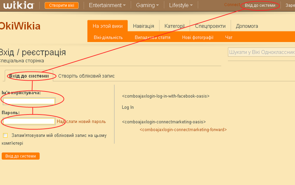Go to Вікі-діяльність page
The height and width of the screenshot is (185, 295).
(108, 37)
